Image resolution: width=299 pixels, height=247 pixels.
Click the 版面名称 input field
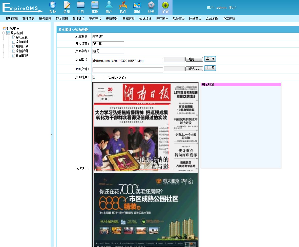pyautogui.click(x=108, y=51)
